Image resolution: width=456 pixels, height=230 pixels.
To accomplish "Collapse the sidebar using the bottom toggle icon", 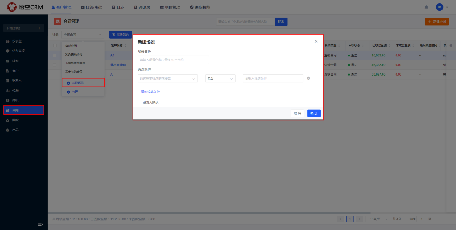I will [40, 224].
